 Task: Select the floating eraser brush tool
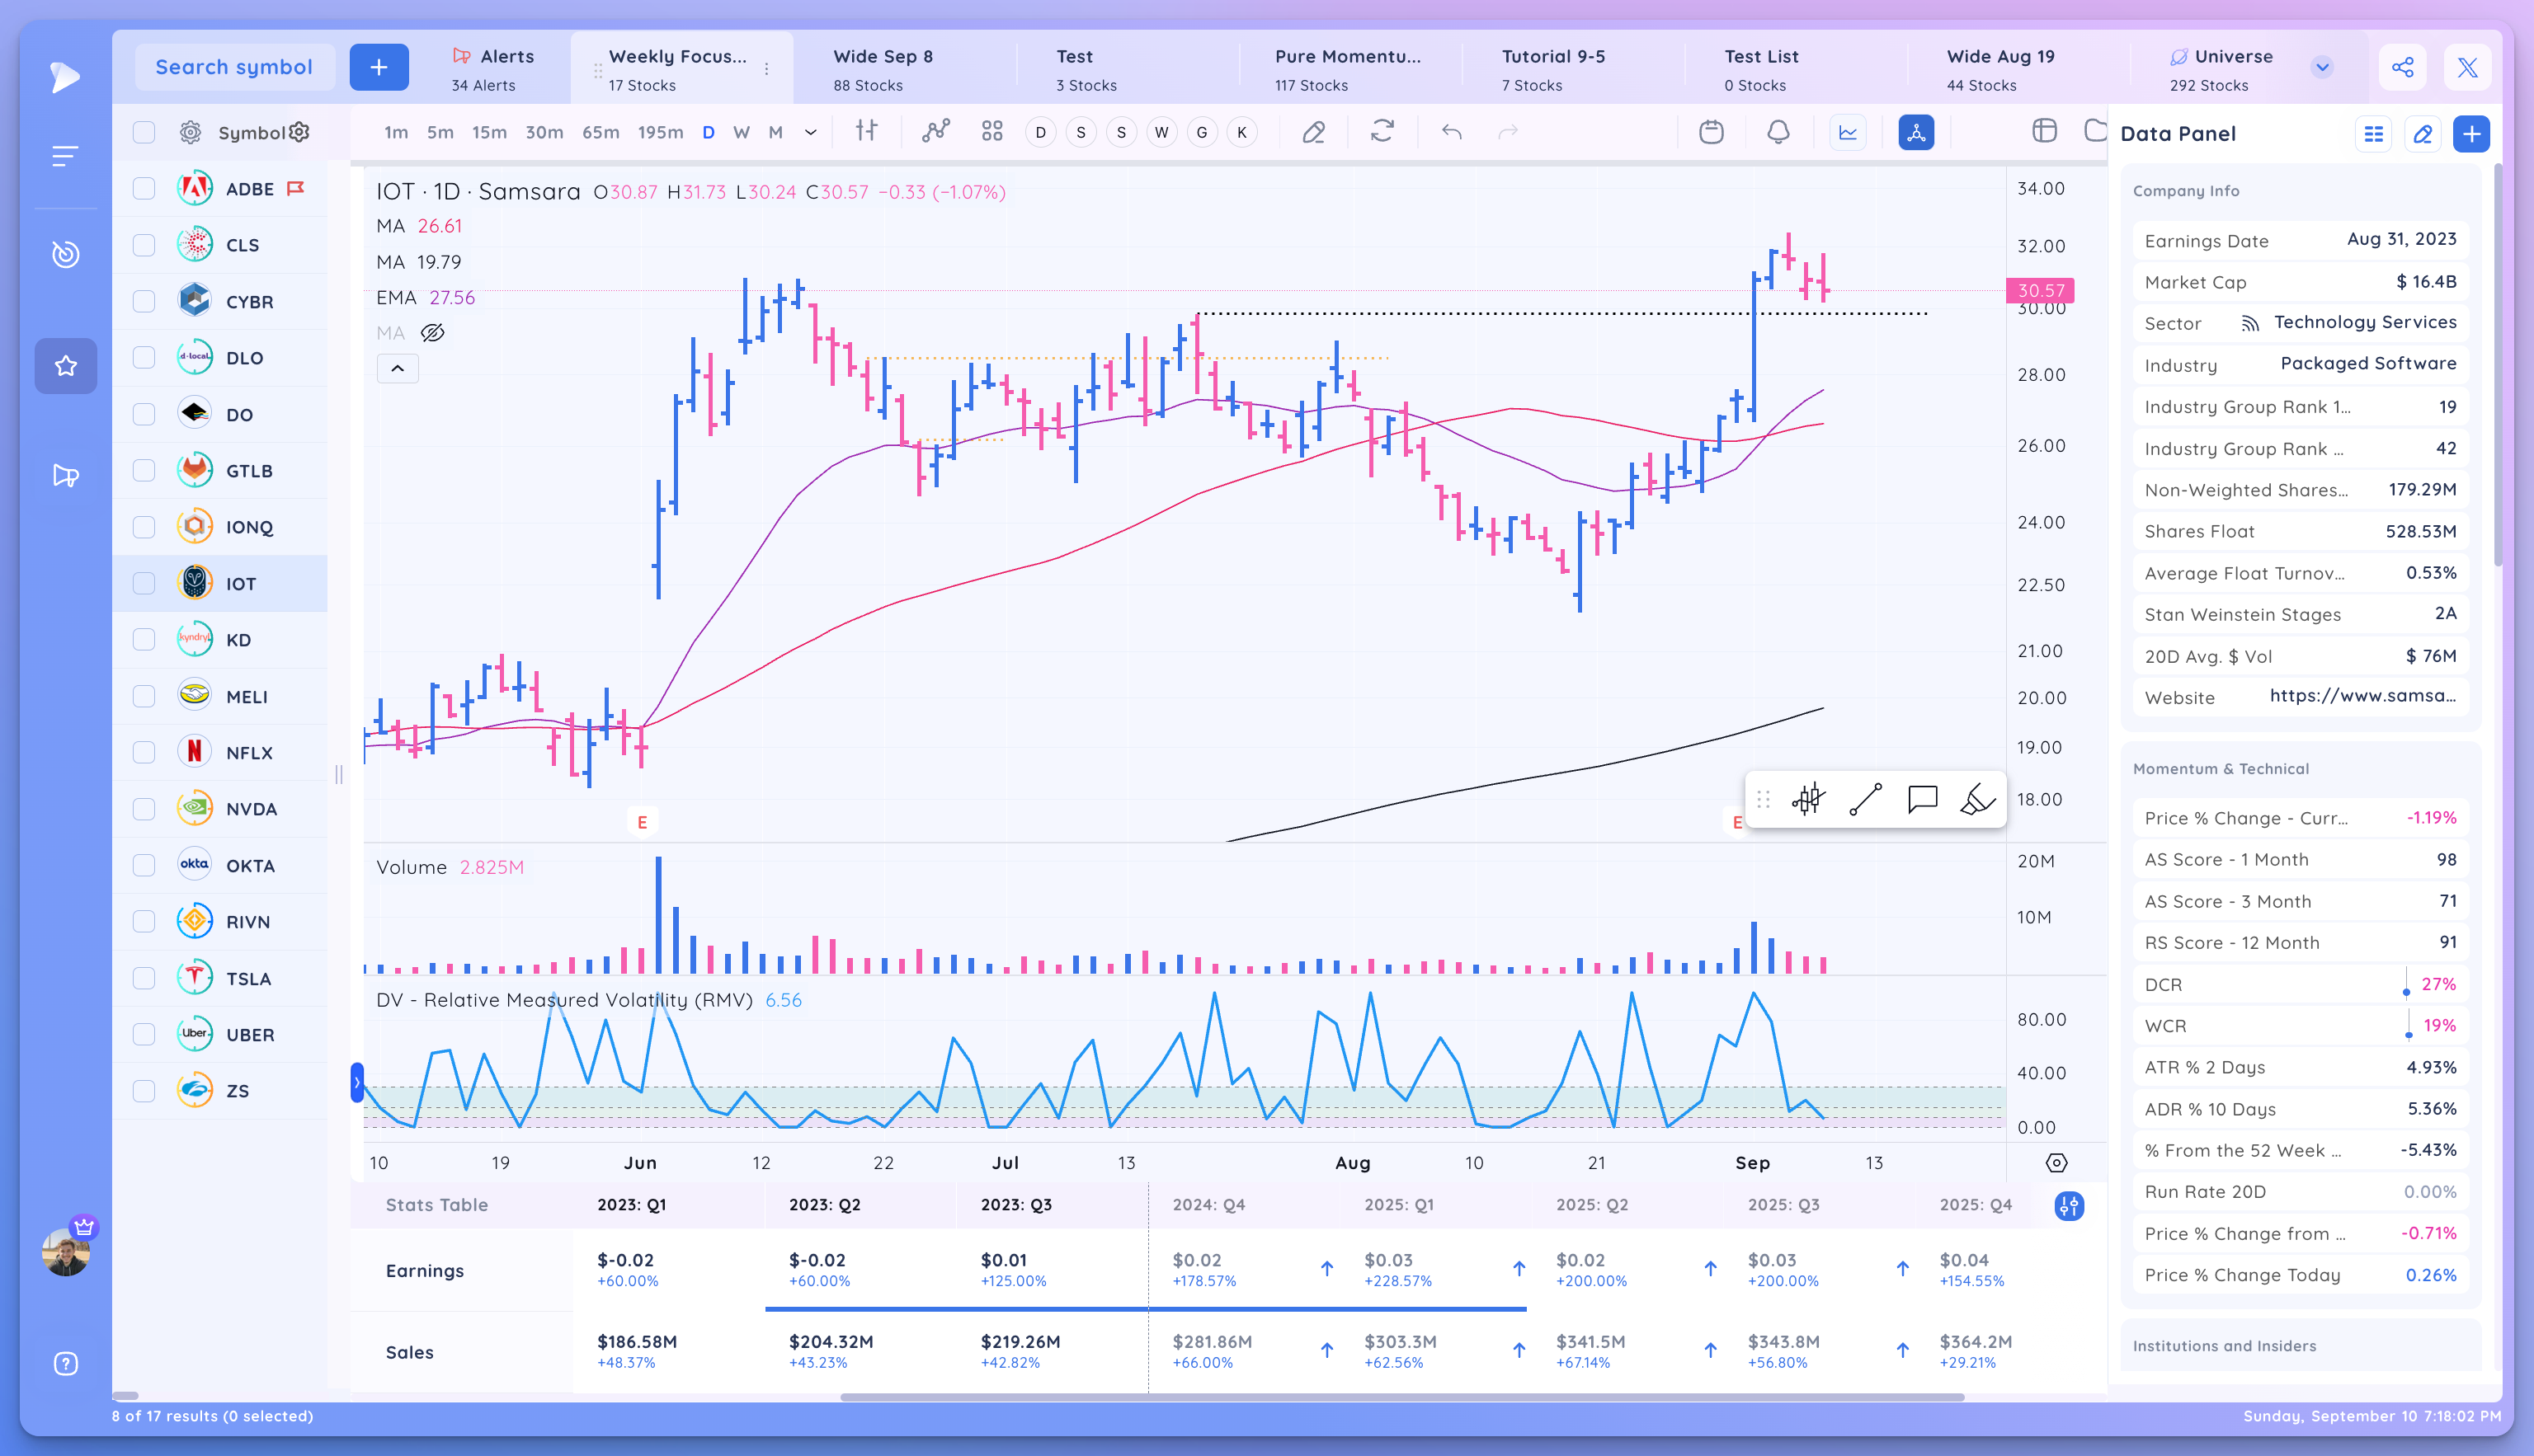[1978, 799]
